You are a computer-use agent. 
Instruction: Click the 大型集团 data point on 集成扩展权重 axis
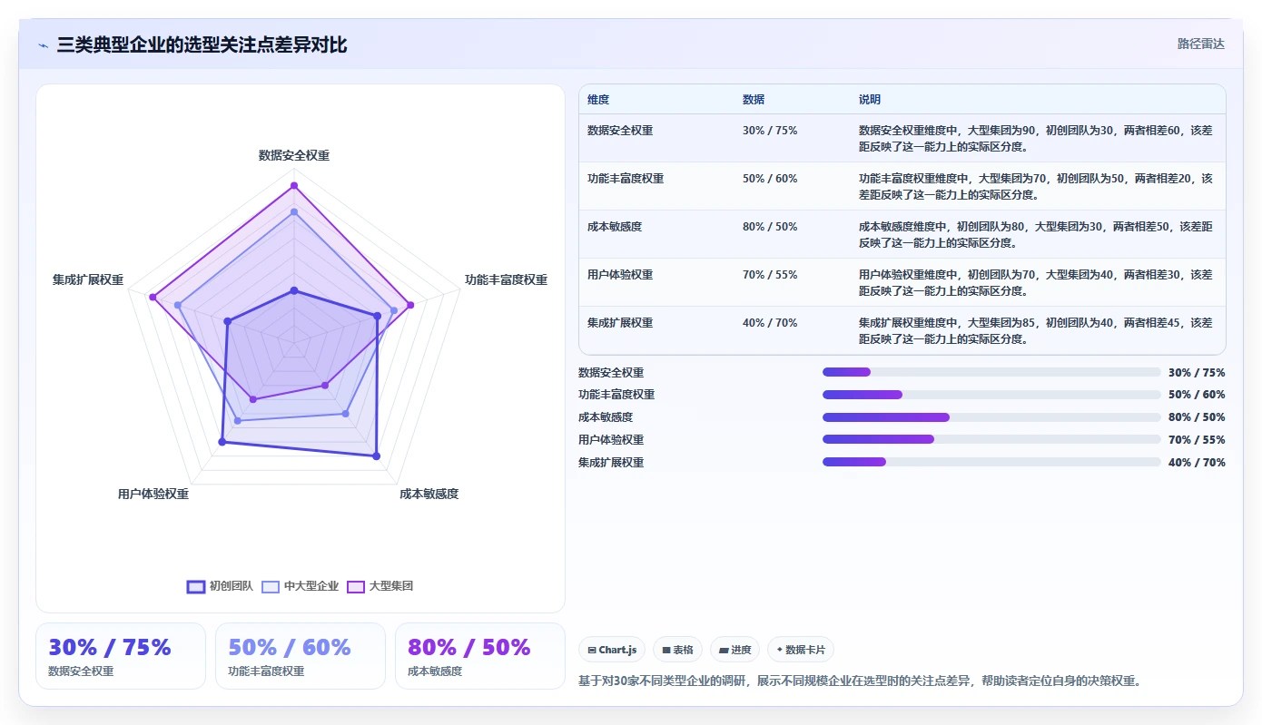click(153, 298)
